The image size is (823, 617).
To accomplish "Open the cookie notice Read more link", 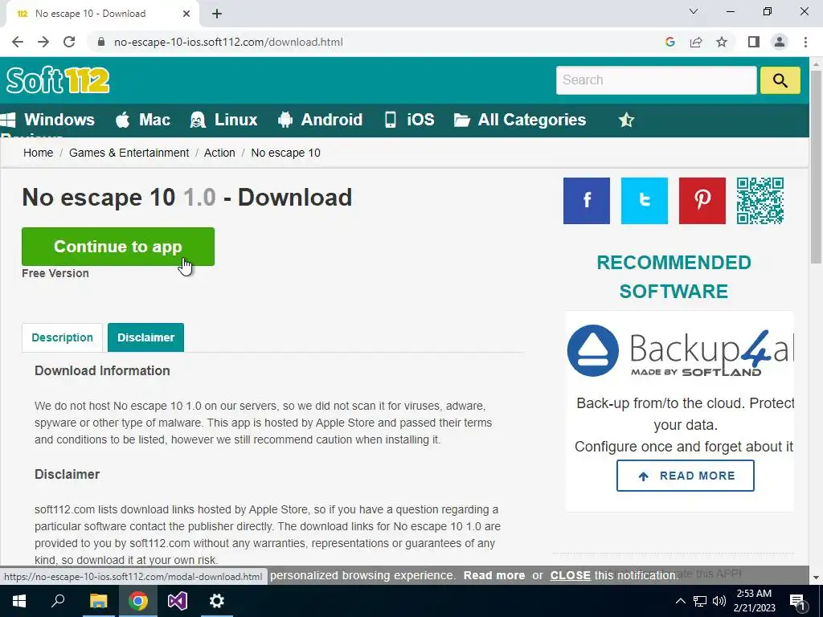I will coord(494,575).
